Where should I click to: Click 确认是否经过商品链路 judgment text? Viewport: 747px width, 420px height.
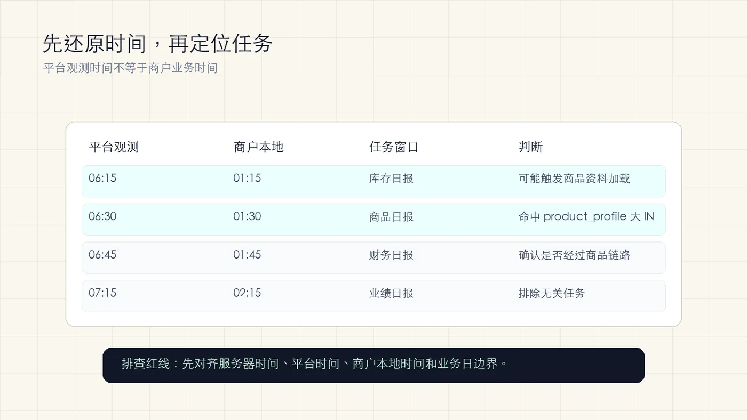click(574, 255)
